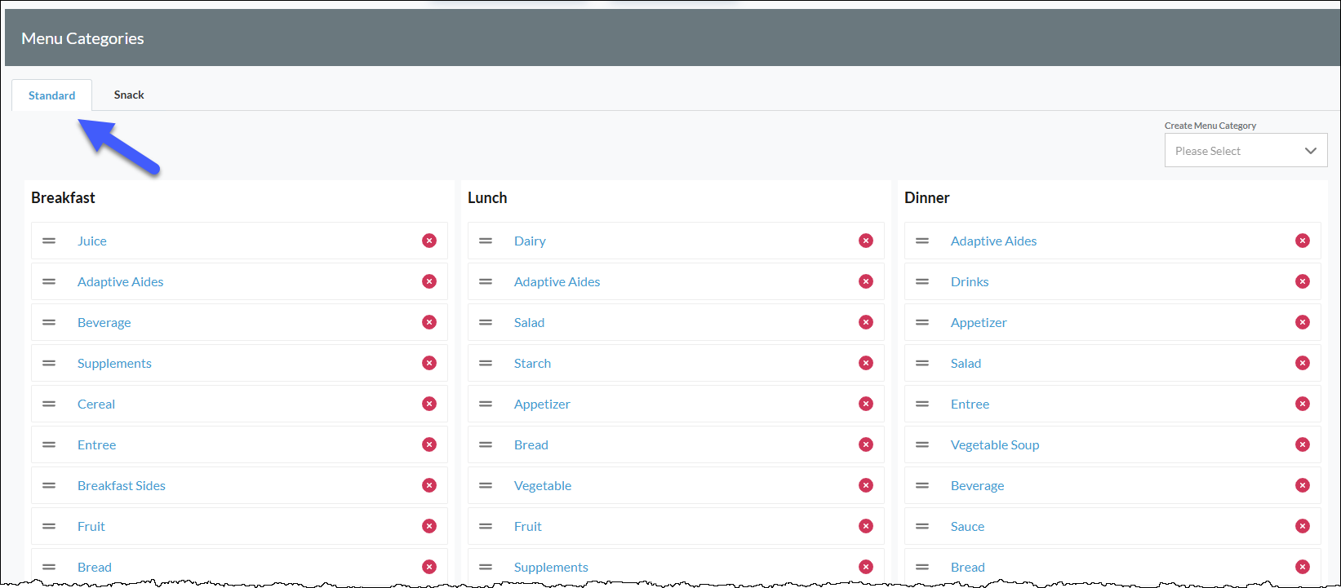Remove Starch category red X icon
1341x588 pixels.
click(x=866, y=363)
